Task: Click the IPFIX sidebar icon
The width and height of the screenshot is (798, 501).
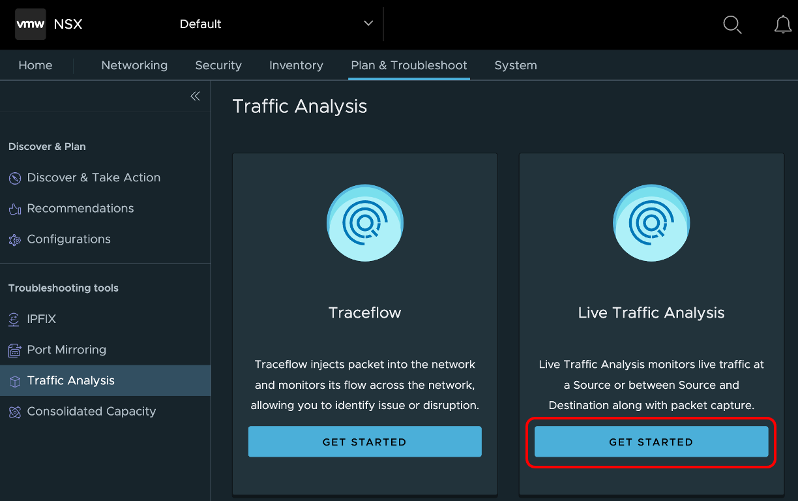Action: pos(14,320)
